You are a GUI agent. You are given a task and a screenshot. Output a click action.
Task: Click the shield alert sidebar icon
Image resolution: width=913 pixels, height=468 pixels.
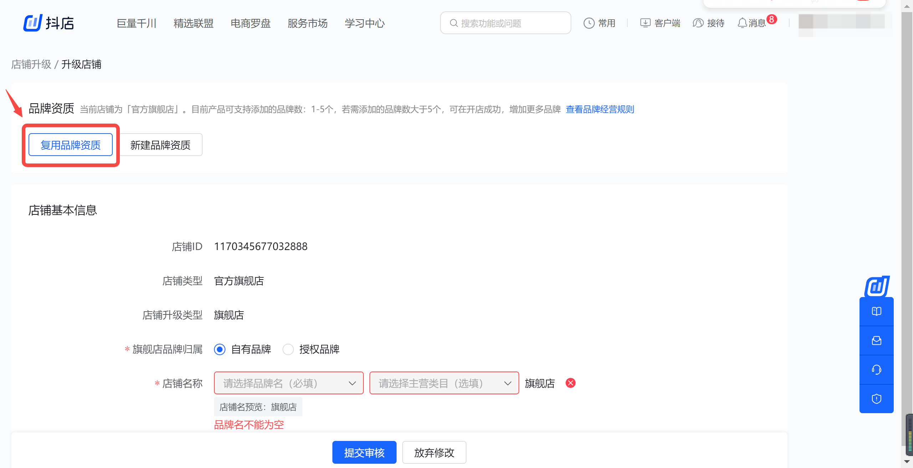pos(876,399)
